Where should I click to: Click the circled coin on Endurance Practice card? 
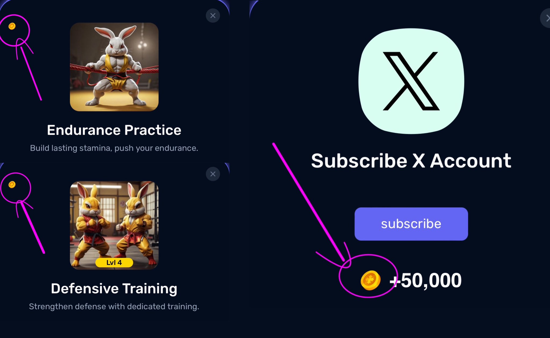12,26
